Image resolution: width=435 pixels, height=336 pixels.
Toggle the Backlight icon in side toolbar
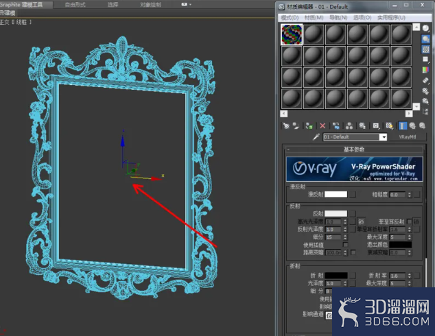[x=425, y=39]
